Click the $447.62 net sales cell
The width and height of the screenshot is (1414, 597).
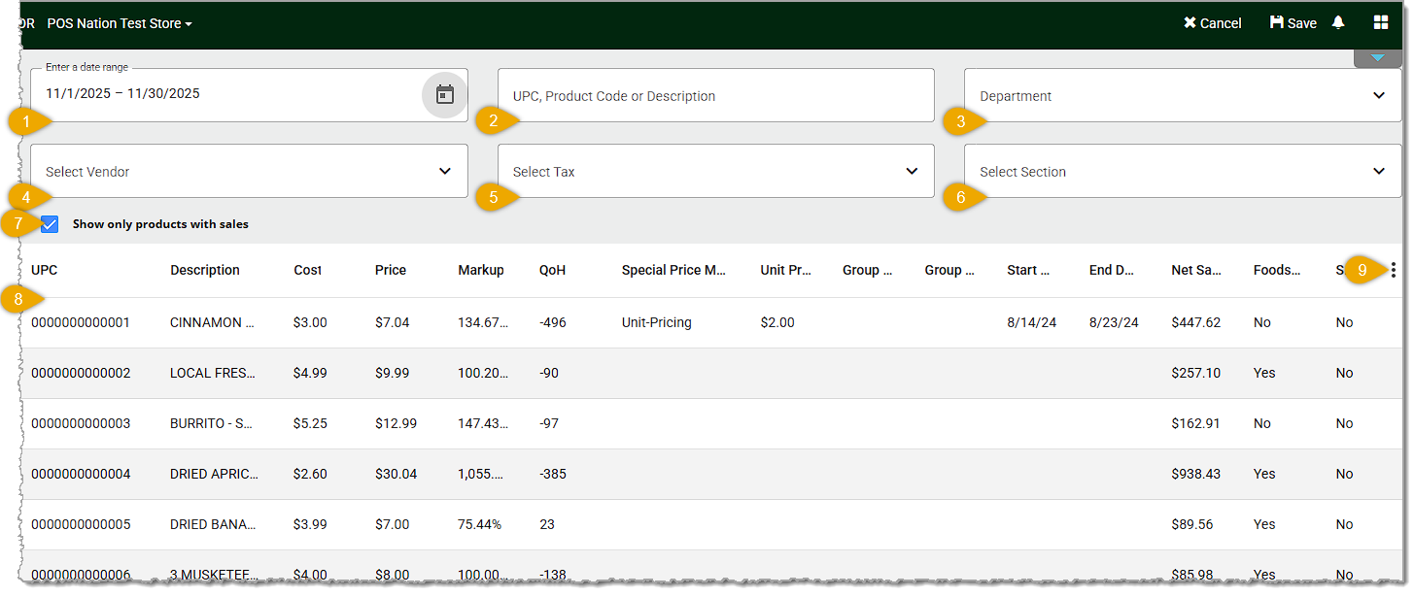(x=1196, y=322)
